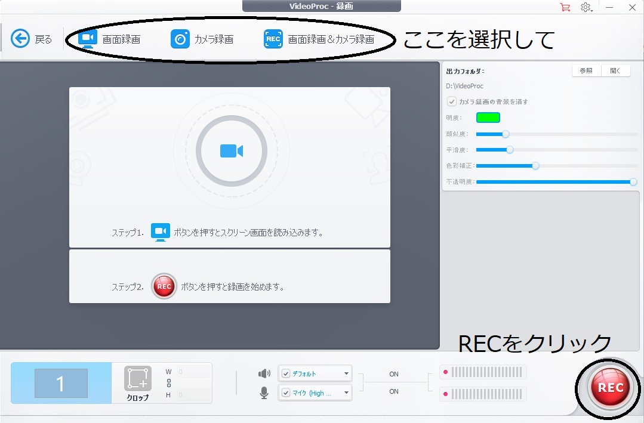Toggle the width-height link icon
Viewport: 644px width, 423px height.
(x=169, y=383)
